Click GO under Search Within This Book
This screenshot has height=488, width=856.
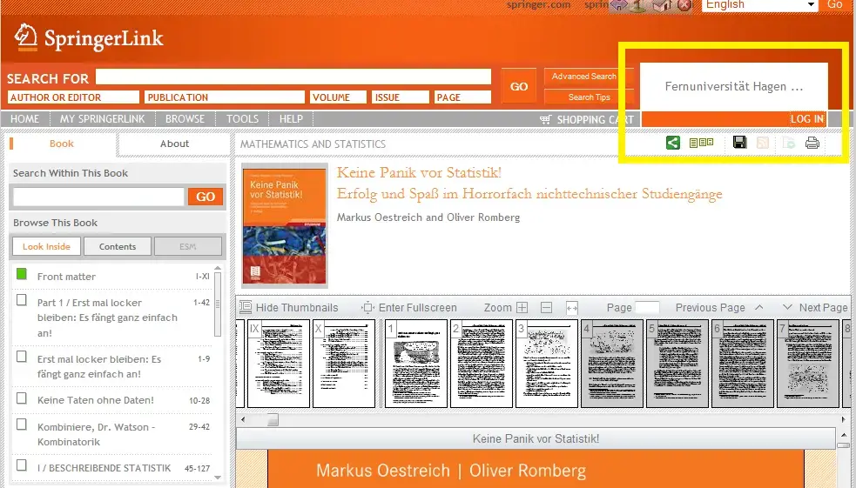pyautogui.click(x=206, y=197)
